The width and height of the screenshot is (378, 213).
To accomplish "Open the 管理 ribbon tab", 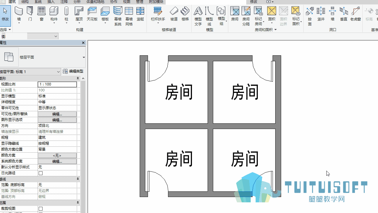I will tap(140, 2).
